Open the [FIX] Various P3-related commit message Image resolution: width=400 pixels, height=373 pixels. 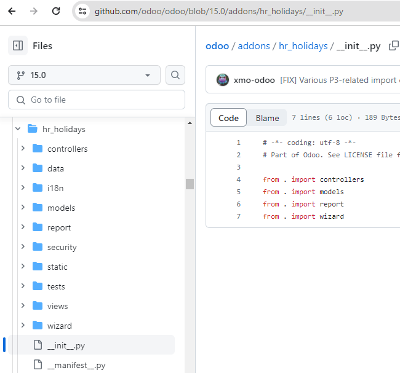point(340,80)
